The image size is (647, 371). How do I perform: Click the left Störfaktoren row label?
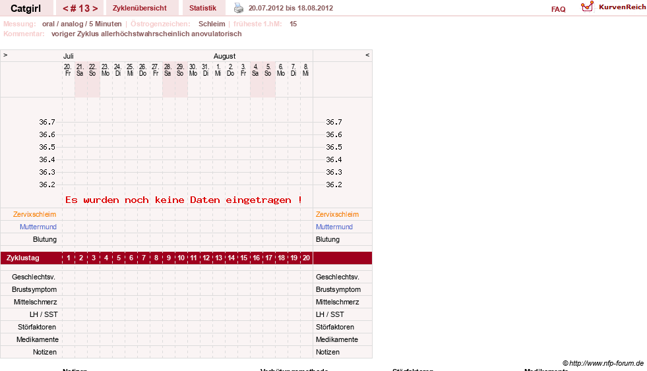pos(37,327)
